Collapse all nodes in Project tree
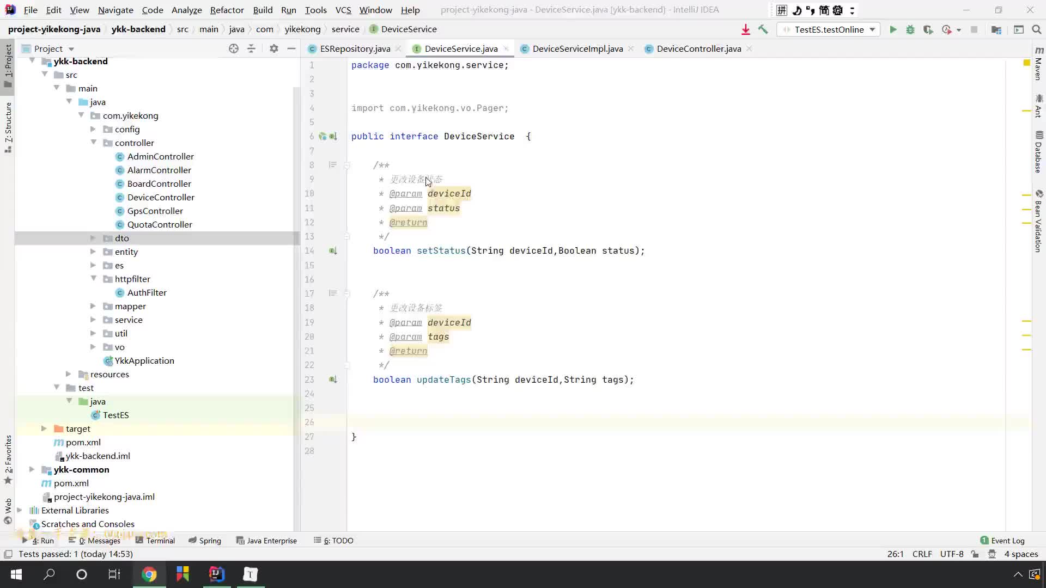 point(251,48)
